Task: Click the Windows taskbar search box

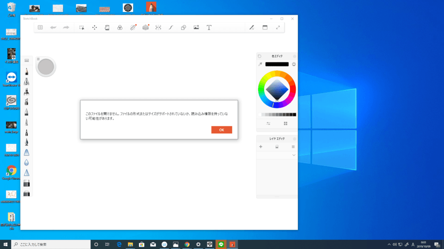Action: 51,244
